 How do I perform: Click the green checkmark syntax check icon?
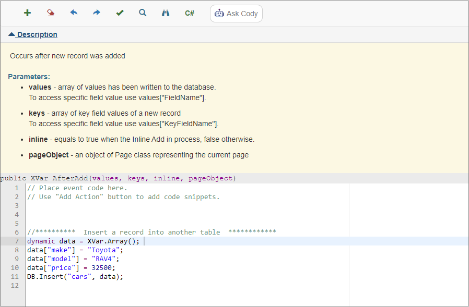[120, 13]
